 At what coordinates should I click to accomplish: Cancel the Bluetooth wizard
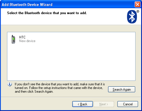128,104
